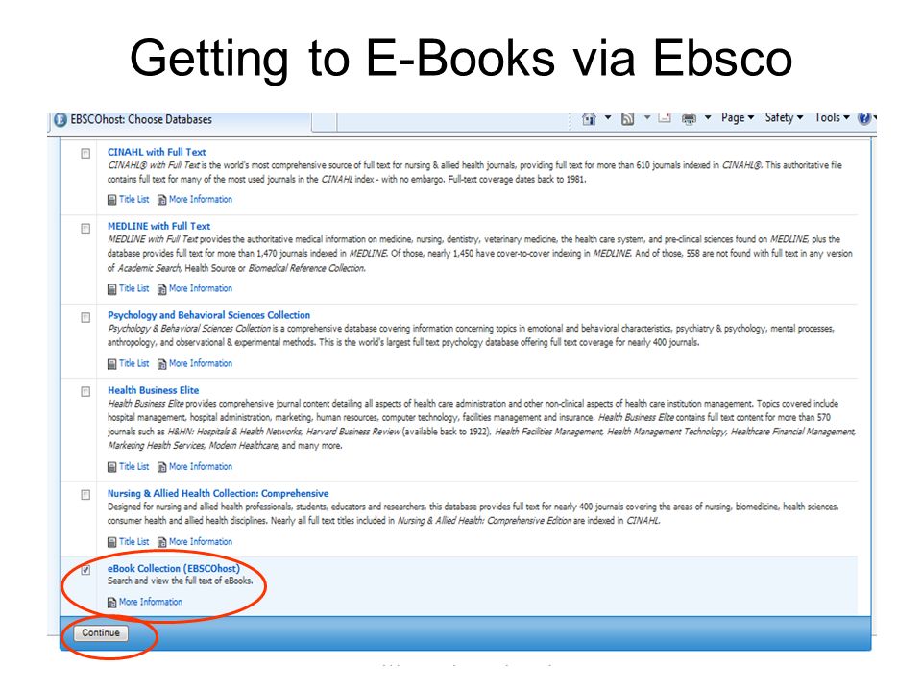Image resolution: width=922 pixels, height=692 pixels.
Task: Open the eBook Collection (EBSCOhost) link
Action: [x=174, y=568]
